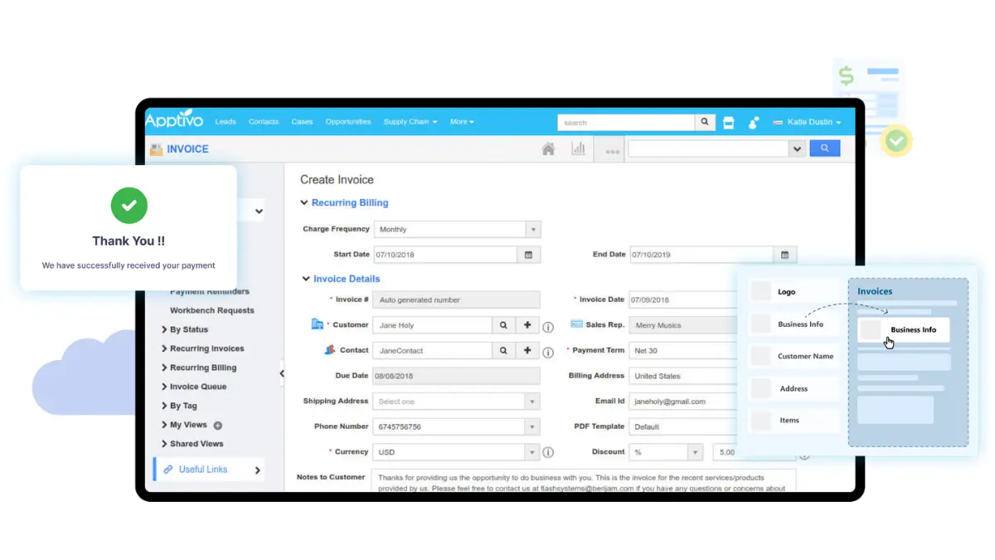Toggle the Items field in the field list

761,420
